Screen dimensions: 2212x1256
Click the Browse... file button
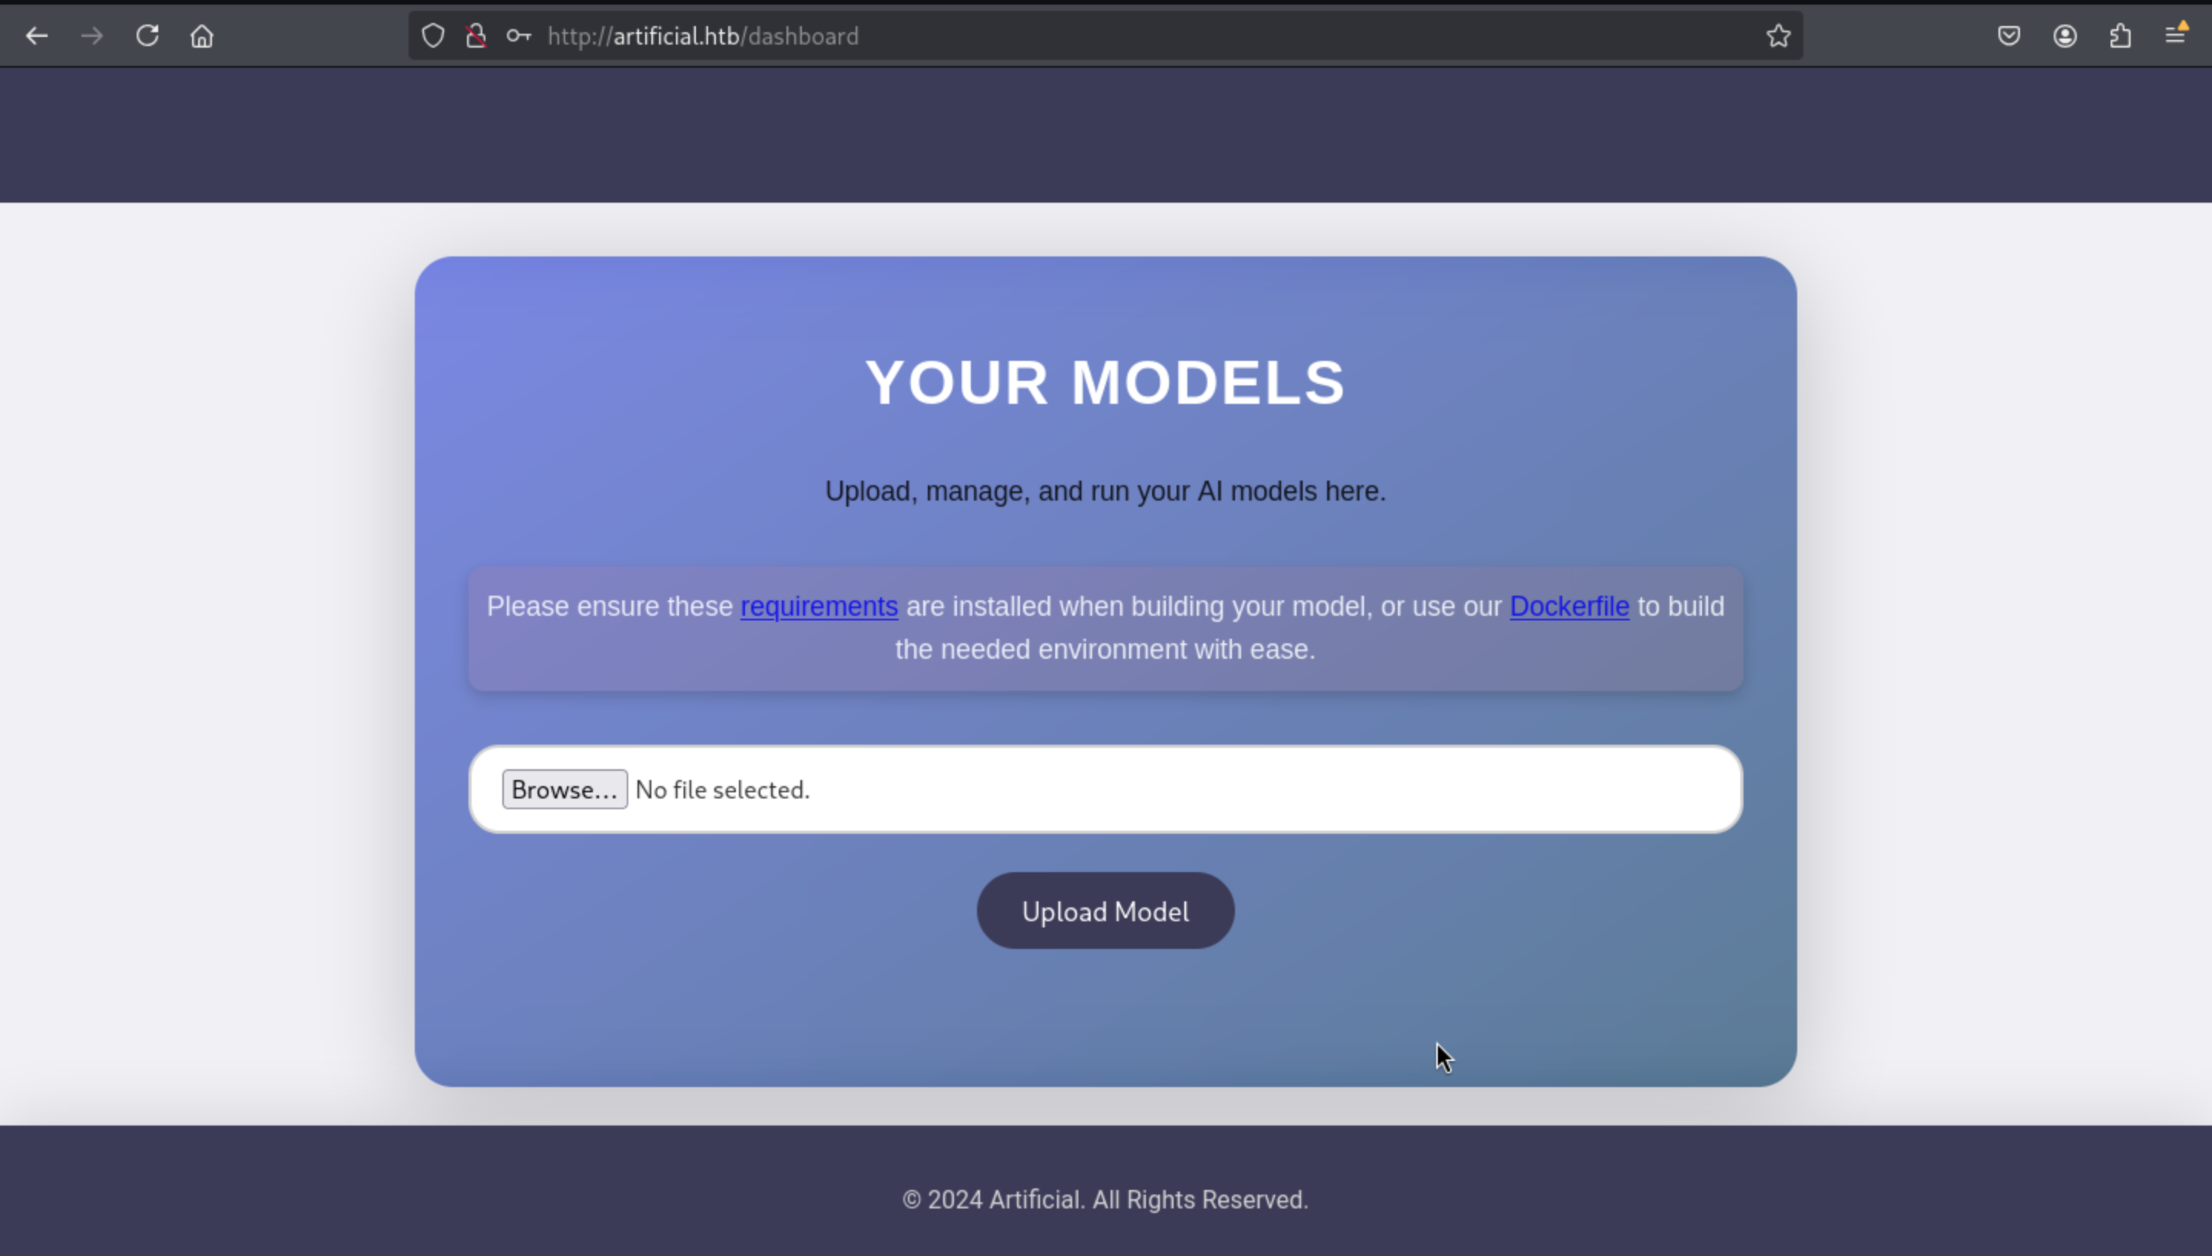click(565, 789)
